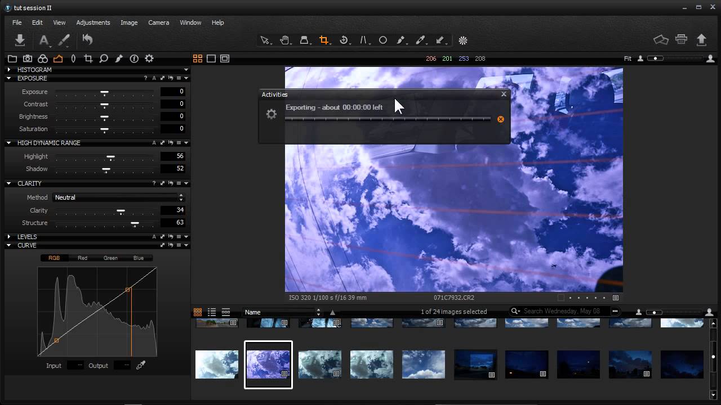The width and height of the screenshot is (721, 405).
Task: Select the Pan hand tool
Action: click(x=285, y=40)
